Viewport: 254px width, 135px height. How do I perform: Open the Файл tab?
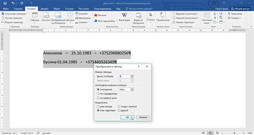6,9
